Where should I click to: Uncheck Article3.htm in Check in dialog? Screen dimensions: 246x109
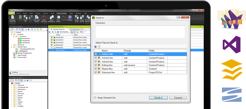pos(95,61)
